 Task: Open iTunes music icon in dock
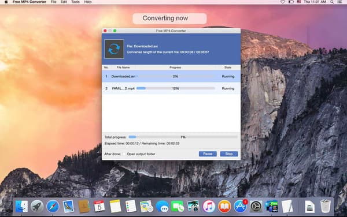[x=209, y=207]
